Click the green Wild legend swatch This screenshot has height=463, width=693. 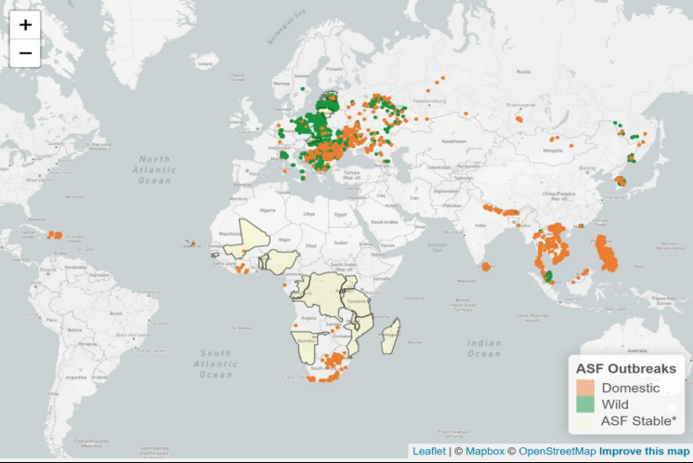[584, 404]
